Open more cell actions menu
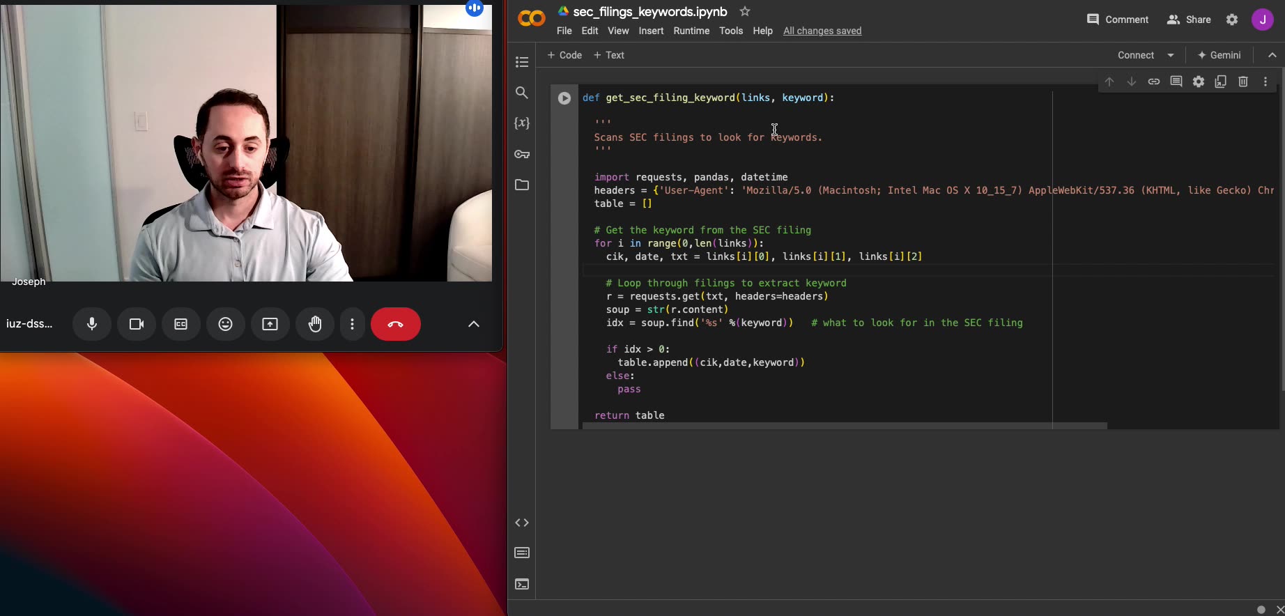Viewport: 1285px width, 616px height. (x=1265, y=82)
